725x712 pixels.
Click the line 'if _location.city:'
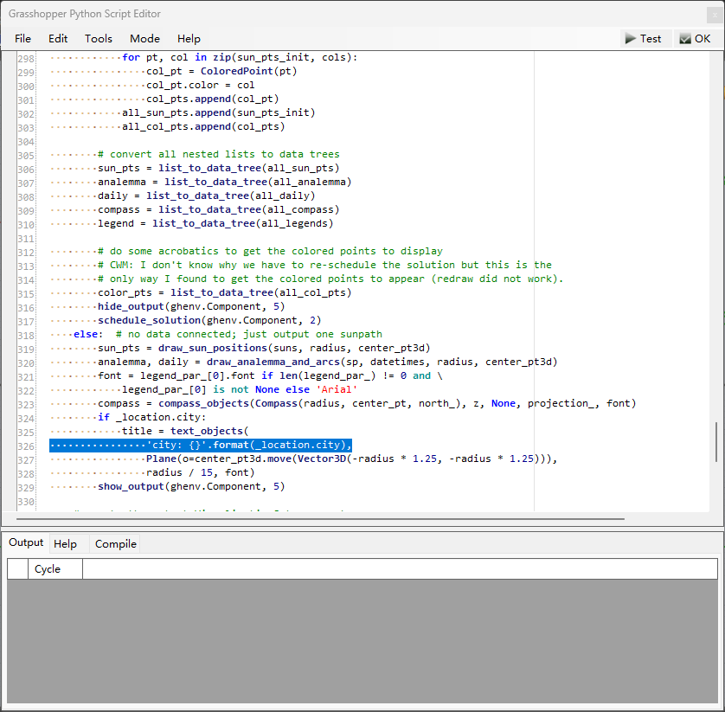[x=152, y=418]
